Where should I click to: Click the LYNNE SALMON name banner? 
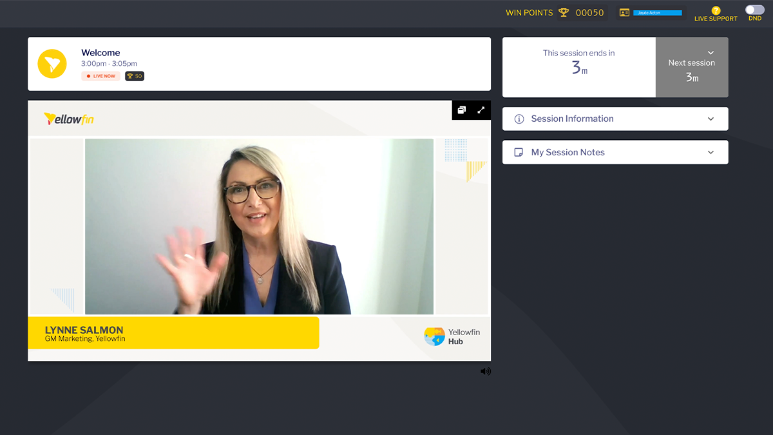[173, 333]
